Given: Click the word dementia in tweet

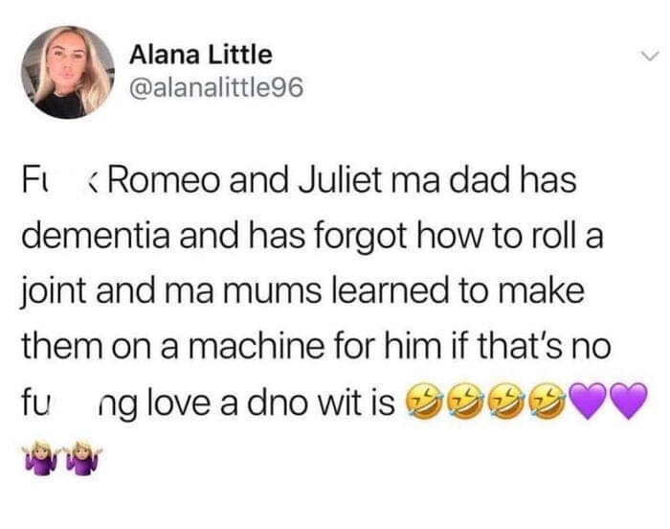Looking at the screenshot, I should pos(96,235).
